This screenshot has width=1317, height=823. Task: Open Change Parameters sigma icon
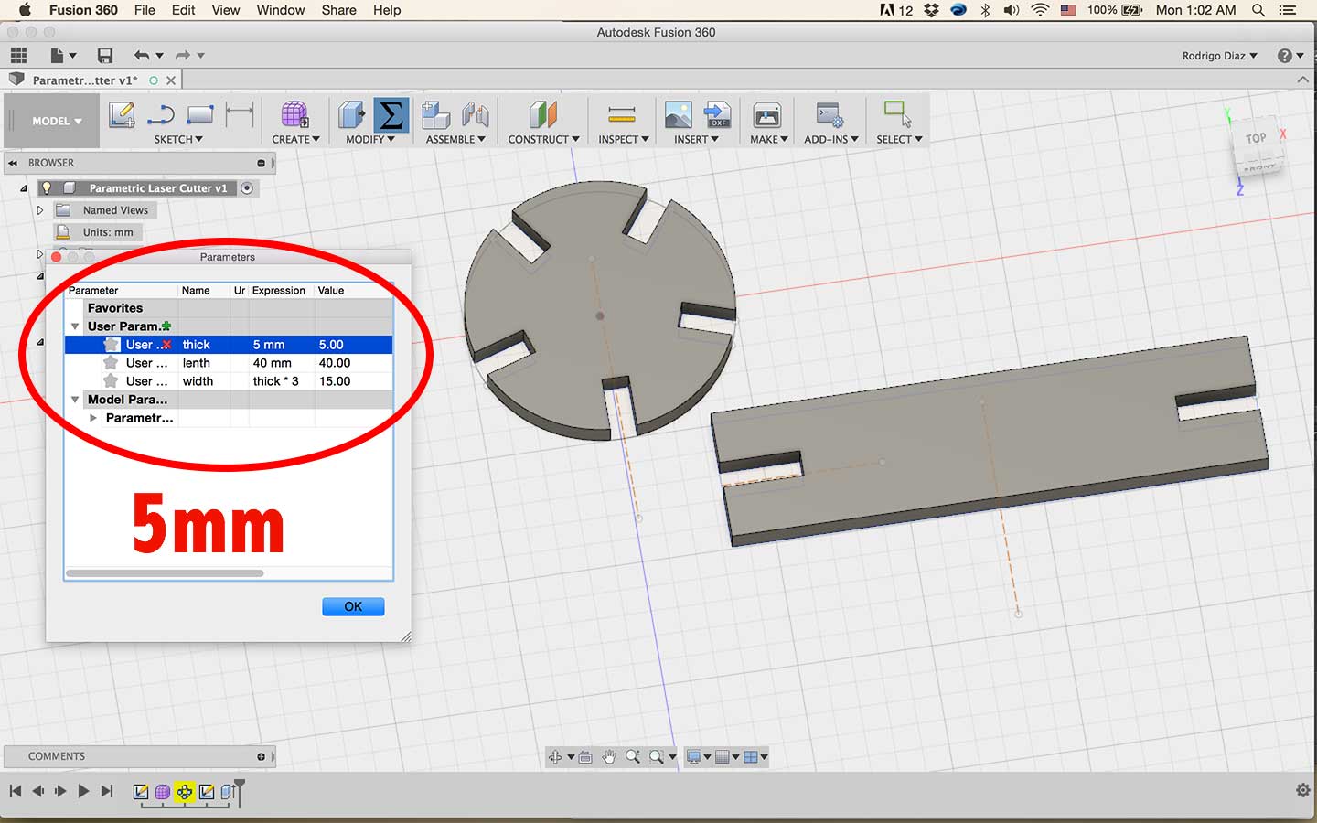(391, 115)
